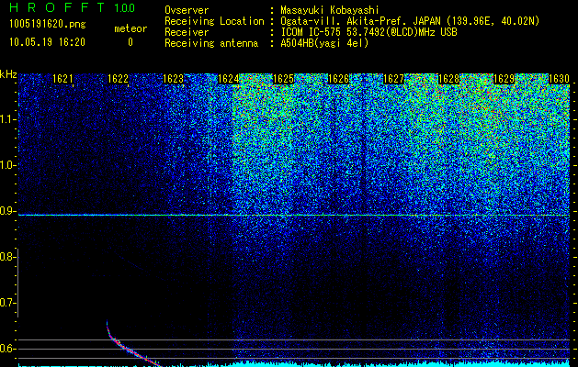Click the 1630 time marker
The image size is (578, 367).
560,79
